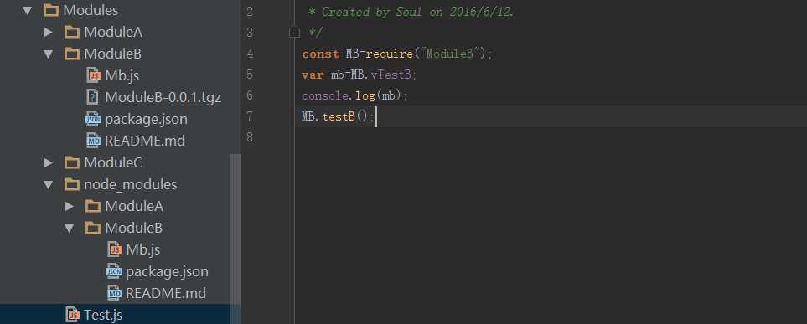
Task: Collapse the node_modules folder arrow
Action: pyautogui.click(x=49, y=185)
